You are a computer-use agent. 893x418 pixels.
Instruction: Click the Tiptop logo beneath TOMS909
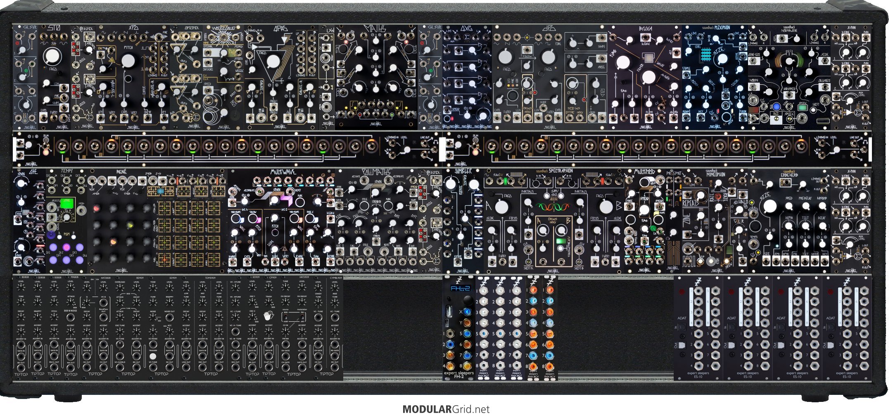point(211,374)
